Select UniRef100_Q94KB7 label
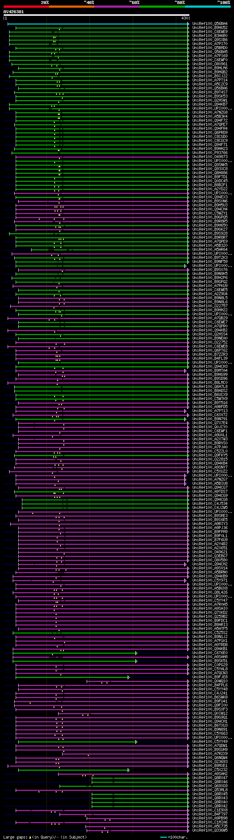The image size is (234, 840). (x=210, y=104)
